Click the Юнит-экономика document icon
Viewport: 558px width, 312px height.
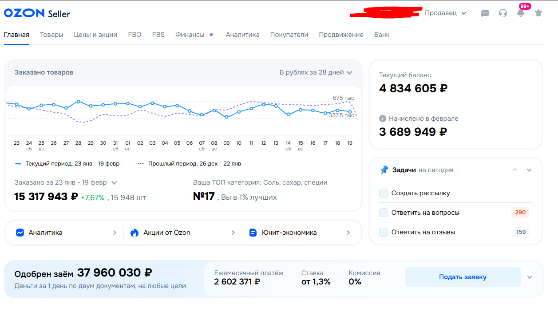(253, 233)
